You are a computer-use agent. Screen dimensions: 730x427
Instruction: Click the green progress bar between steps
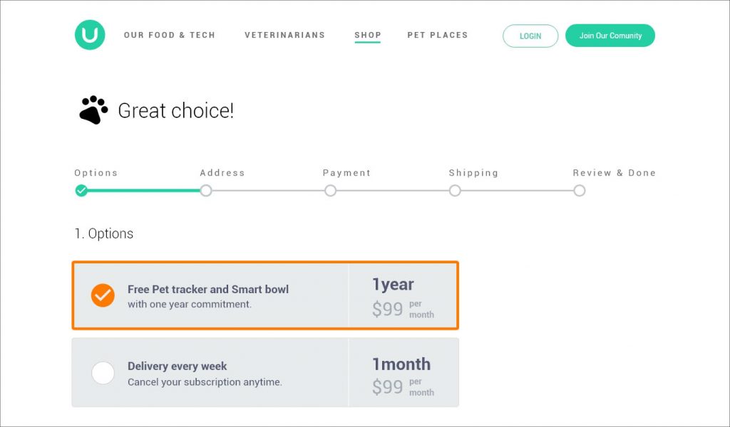click(143, 190)
